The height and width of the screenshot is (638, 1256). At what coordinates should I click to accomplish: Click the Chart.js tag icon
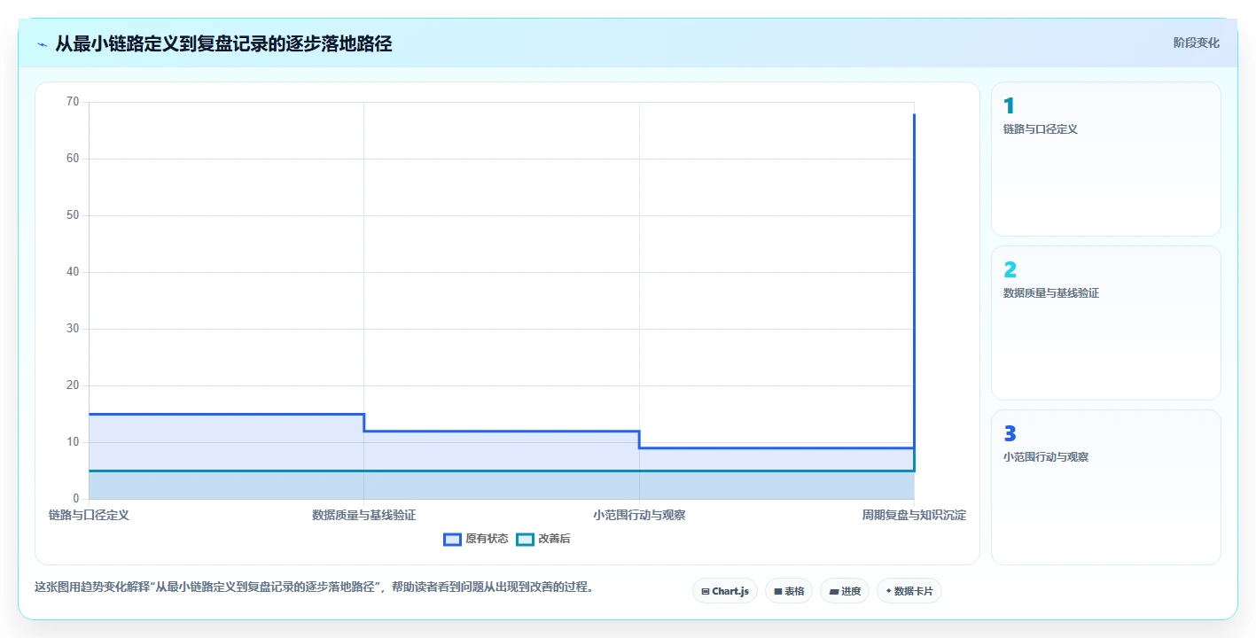tap(706, 591)
